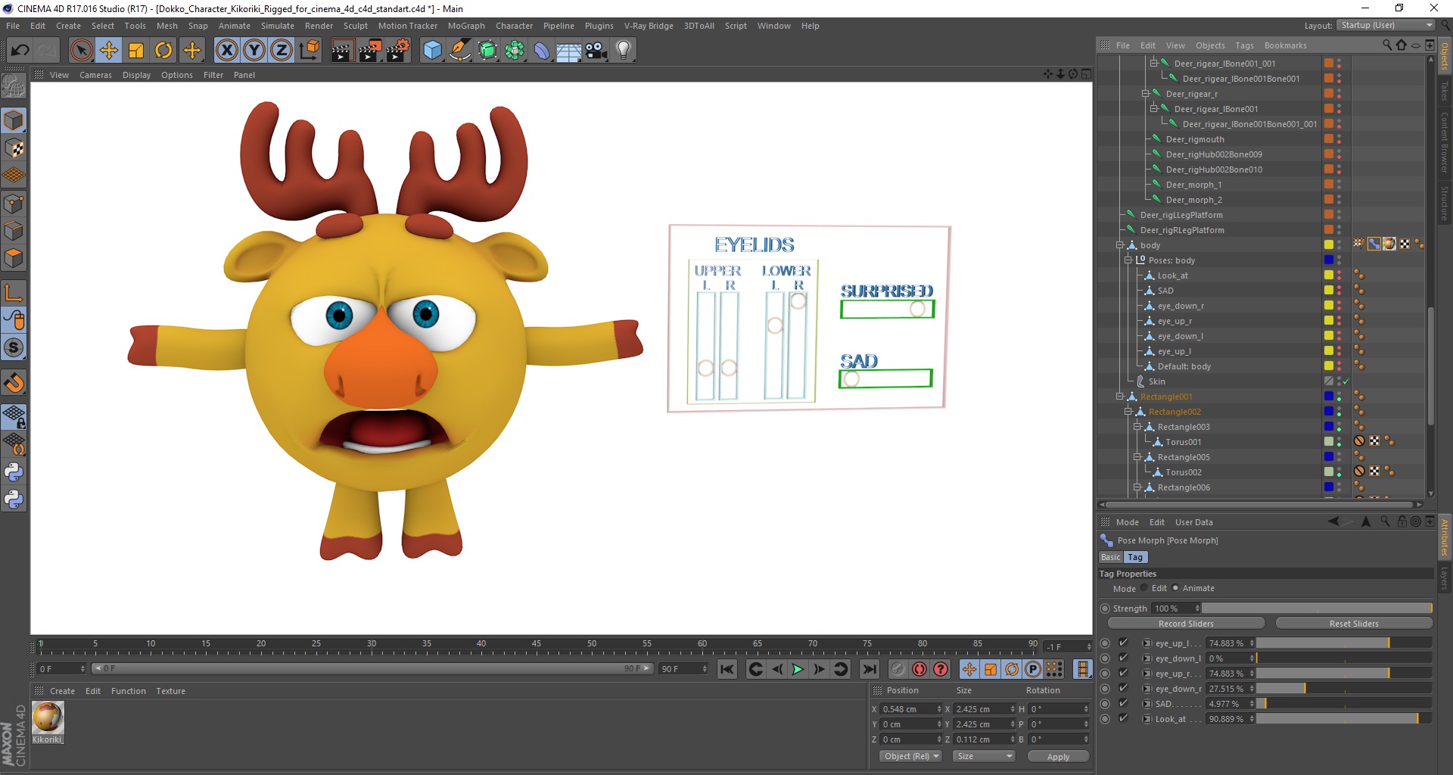Select the Rotate tool
The image size is (1453, 775).
pyautogui.click(x=163, y=51)
